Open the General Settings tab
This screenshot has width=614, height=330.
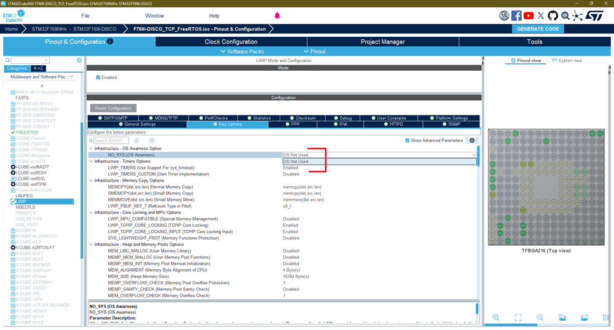click(138, 125)
